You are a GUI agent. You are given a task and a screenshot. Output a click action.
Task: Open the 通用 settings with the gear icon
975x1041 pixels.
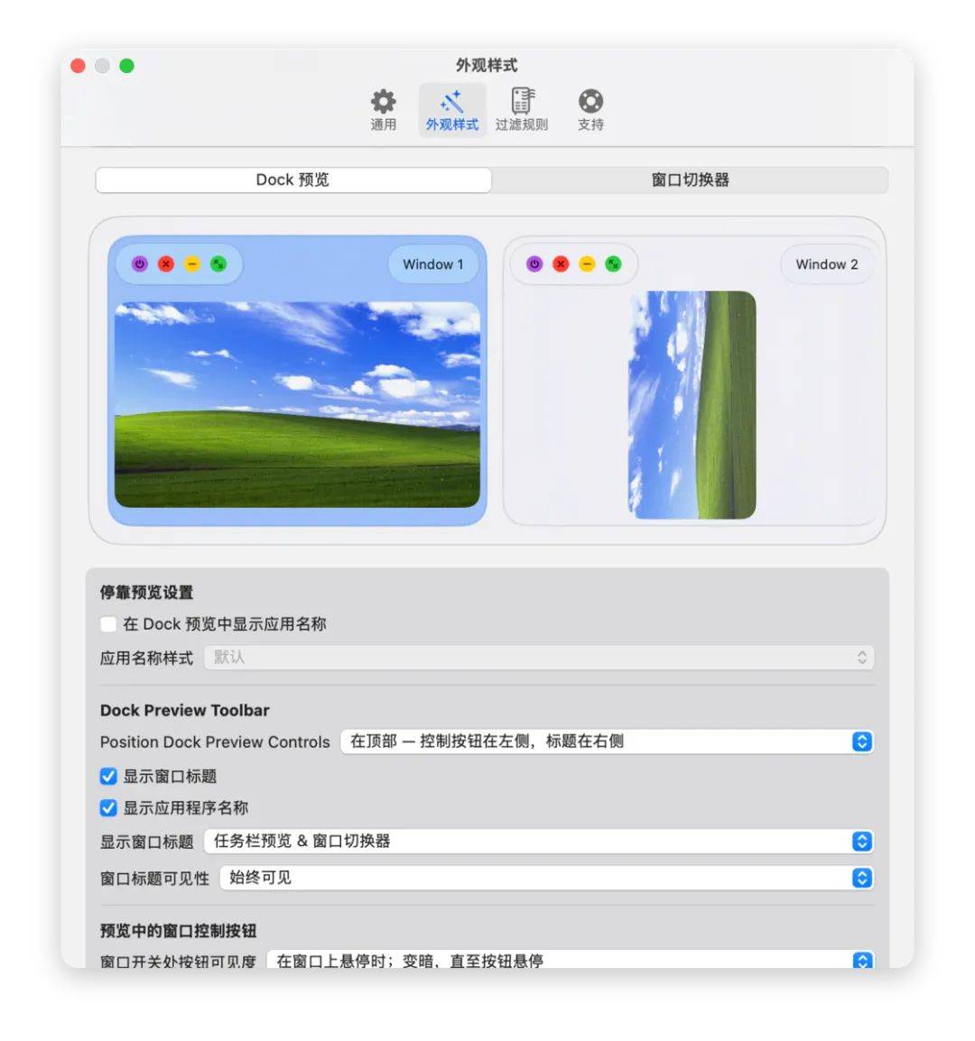(x=383, y=106)
